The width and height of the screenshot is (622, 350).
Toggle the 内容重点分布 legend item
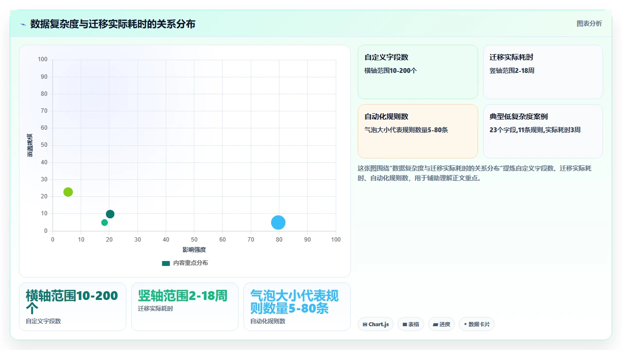[185, 263]
